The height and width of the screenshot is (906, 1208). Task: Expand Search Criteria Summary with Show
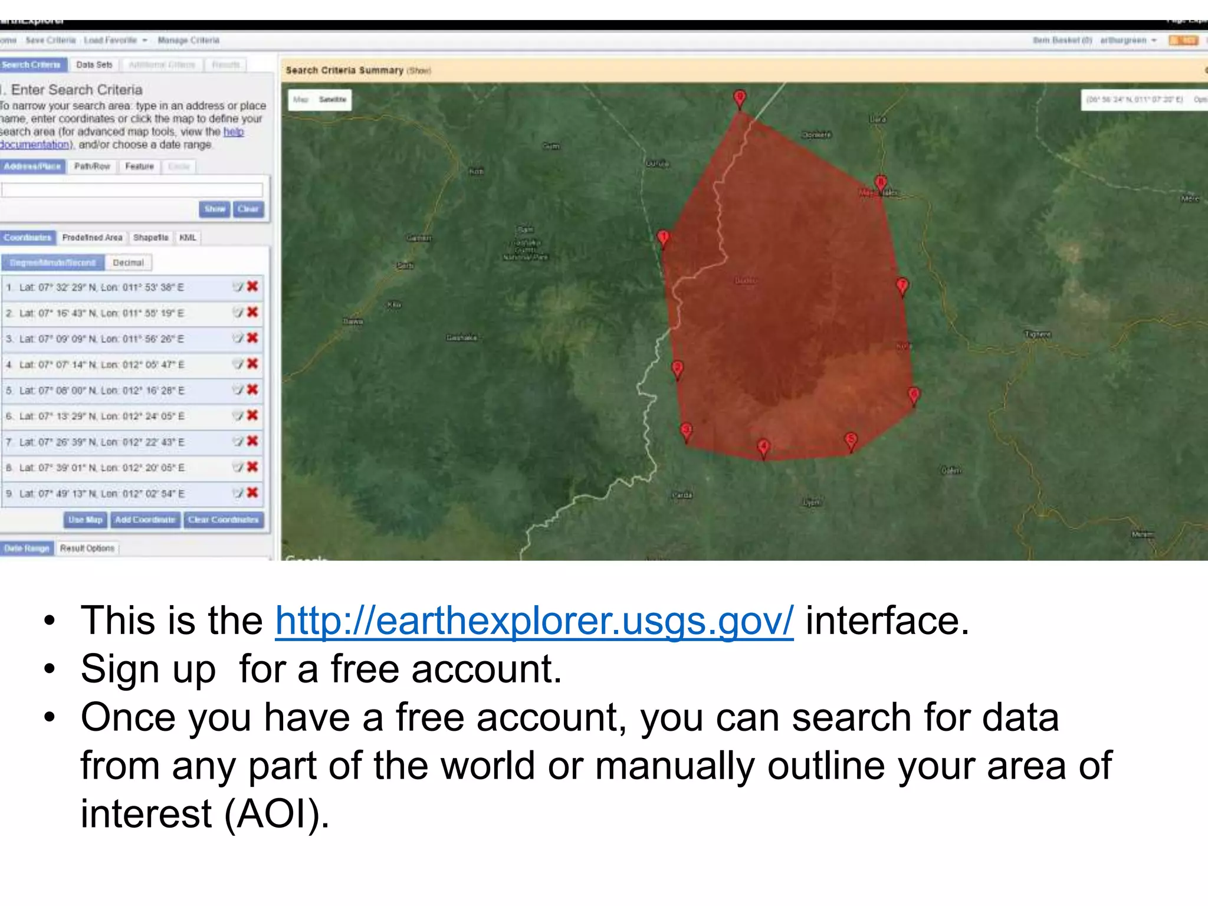coord(419,71)
